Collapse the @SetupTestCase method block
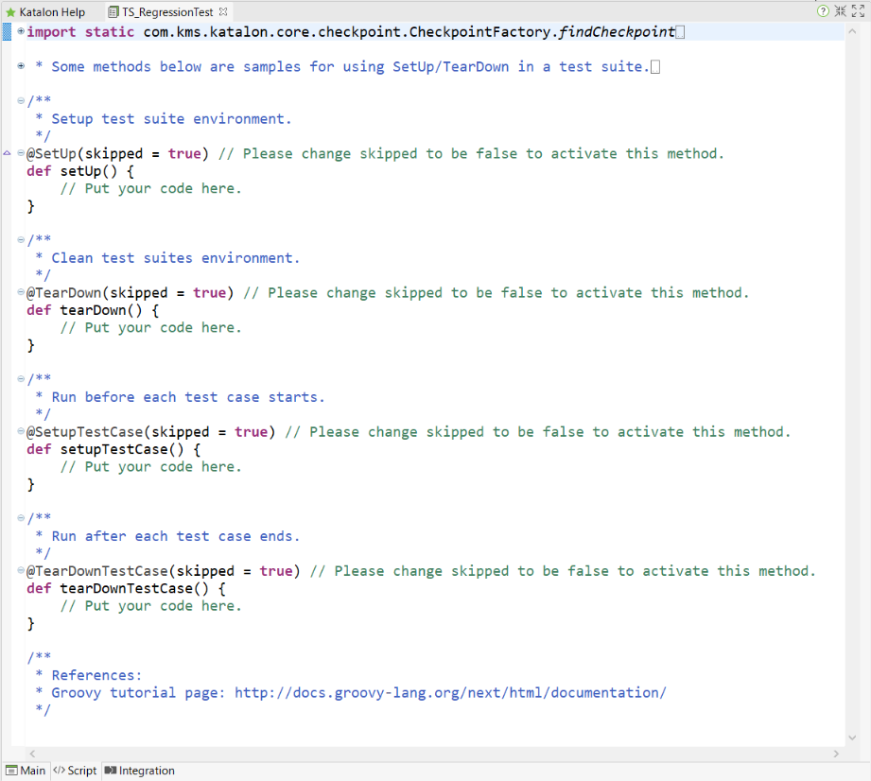 pos(21,431)
